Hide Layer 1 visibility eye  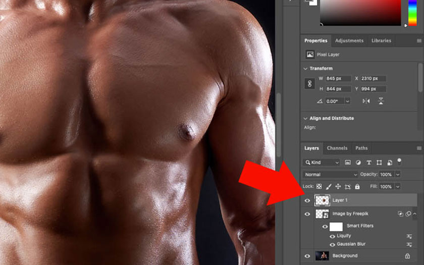(x=307, y=200)
